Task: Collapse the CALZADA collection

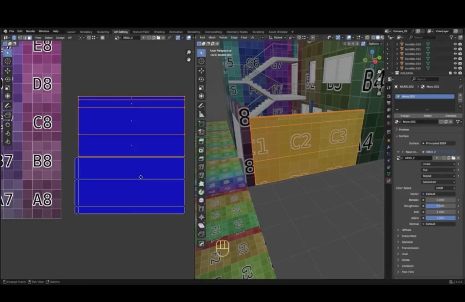Action: (392, 73)
